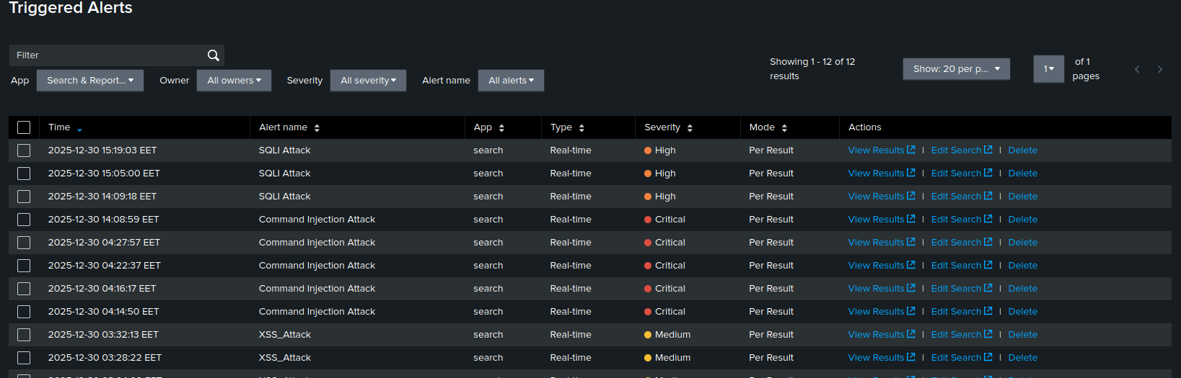Sort by App column arrows
Viewport: 1181px width, 378px height.
[501, 128]
